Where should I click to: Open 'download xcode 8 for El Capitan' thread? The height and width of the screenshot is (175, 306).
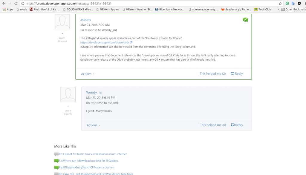pyautogui.click(x=88, y=161)
